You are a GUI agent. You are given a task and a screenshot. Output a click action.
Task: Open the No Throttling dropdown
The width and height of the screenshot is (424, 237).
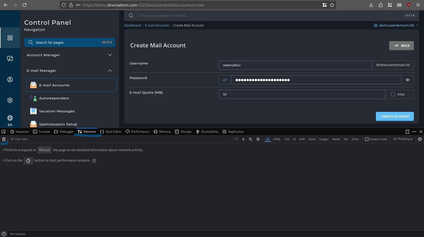pyautogui.click(x=402, y=139)
